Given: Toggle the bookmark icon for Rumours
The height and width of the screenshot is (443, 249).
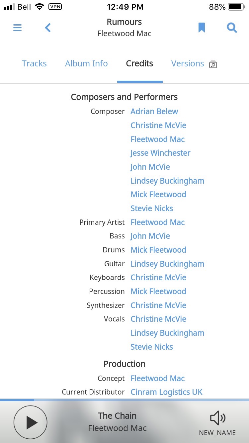Looking at the screenshot, I should point(202,28).
